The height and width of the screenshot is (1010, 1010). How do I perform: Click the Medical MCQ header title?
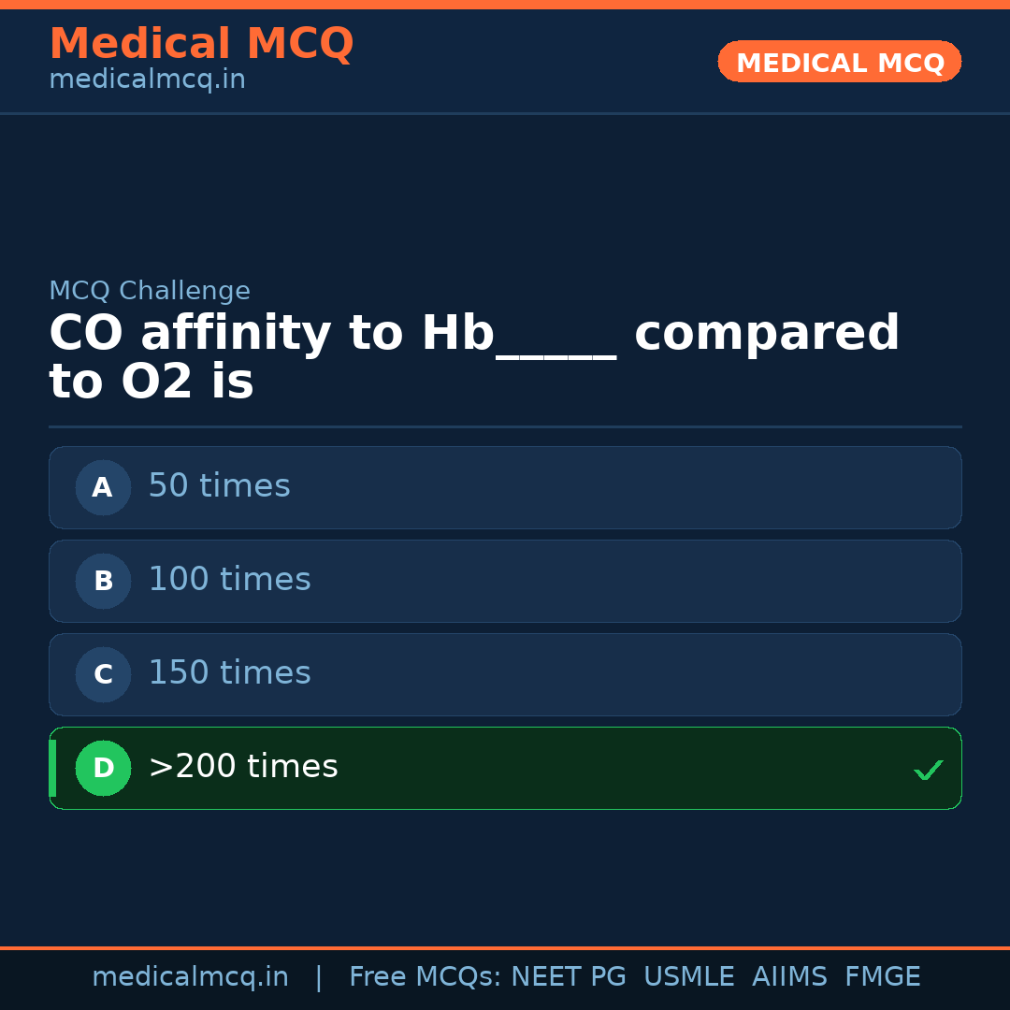201,44
